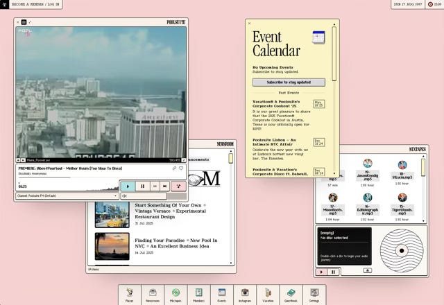Click the pink shuffle dots button in player

coord(179,186)
